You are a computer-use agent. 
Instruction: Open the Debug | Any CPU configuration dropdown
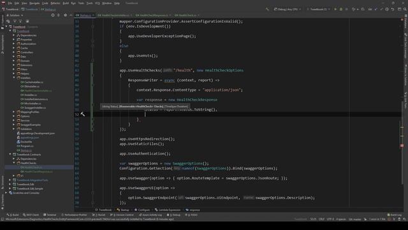288,9
